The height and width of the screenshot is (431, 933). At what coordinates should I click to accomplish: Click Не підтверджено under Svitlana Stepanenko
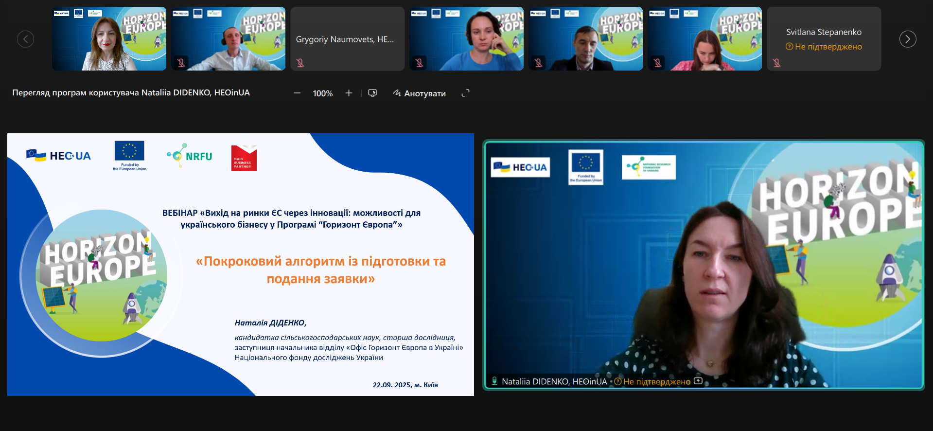tap(824, 47)
